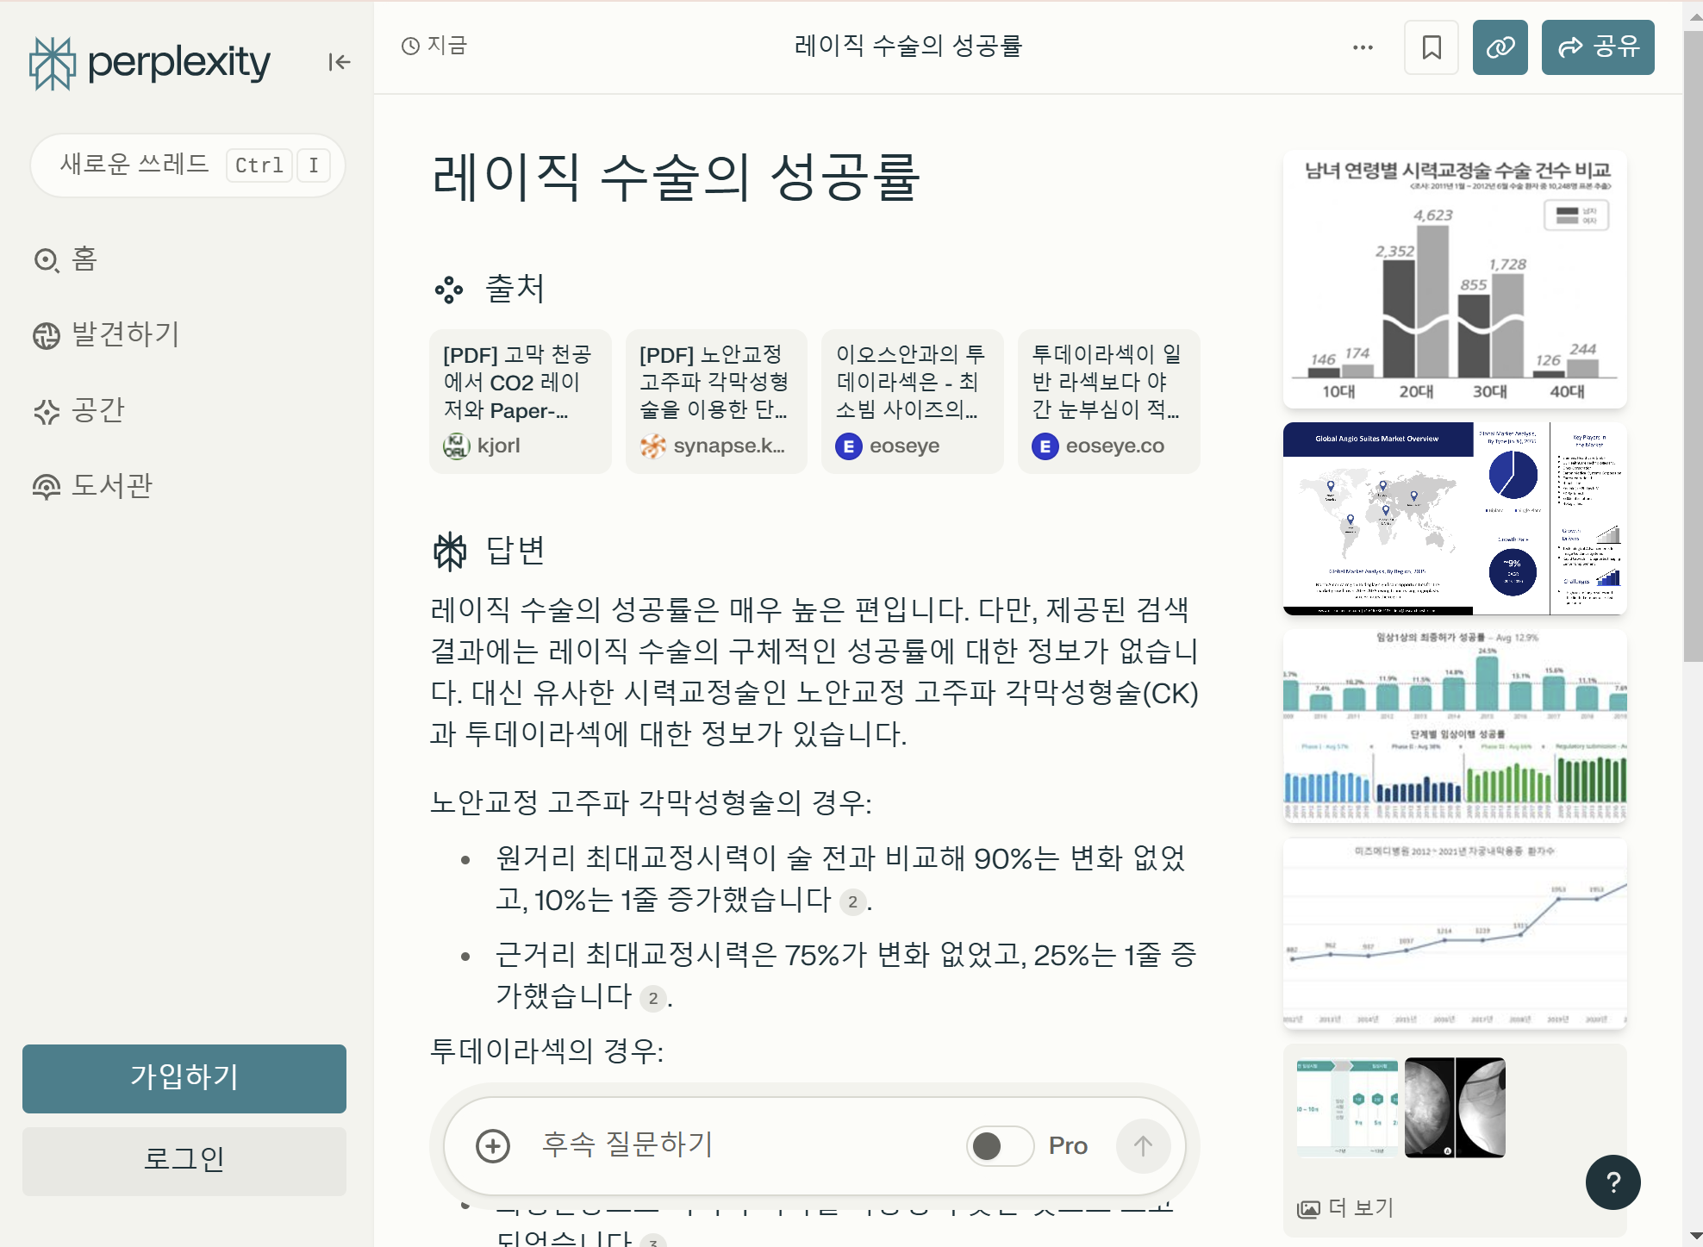This screenshot has height=1247, width=1703.
Task: Focus the 후속 질문하기 input field
Action: point(741,1145)
